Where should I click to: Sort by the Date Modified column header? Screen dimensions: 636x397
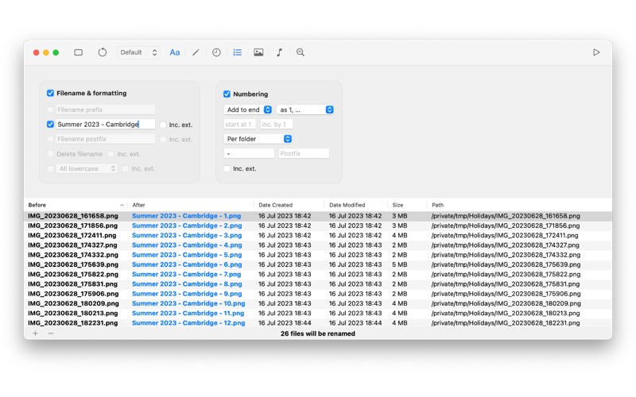tap(356, 205)
